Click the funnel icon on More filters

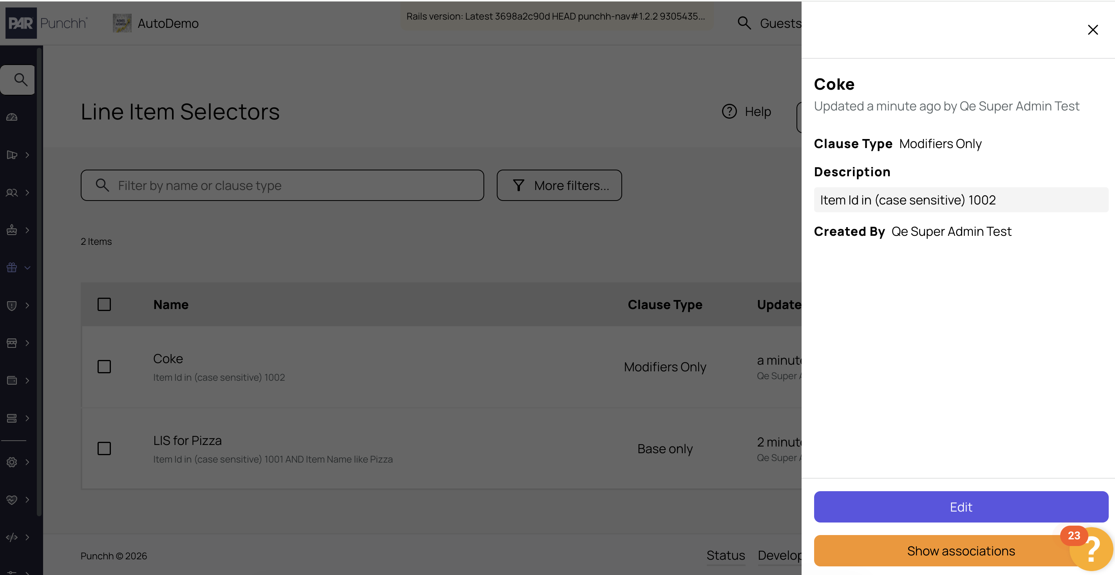519,186
